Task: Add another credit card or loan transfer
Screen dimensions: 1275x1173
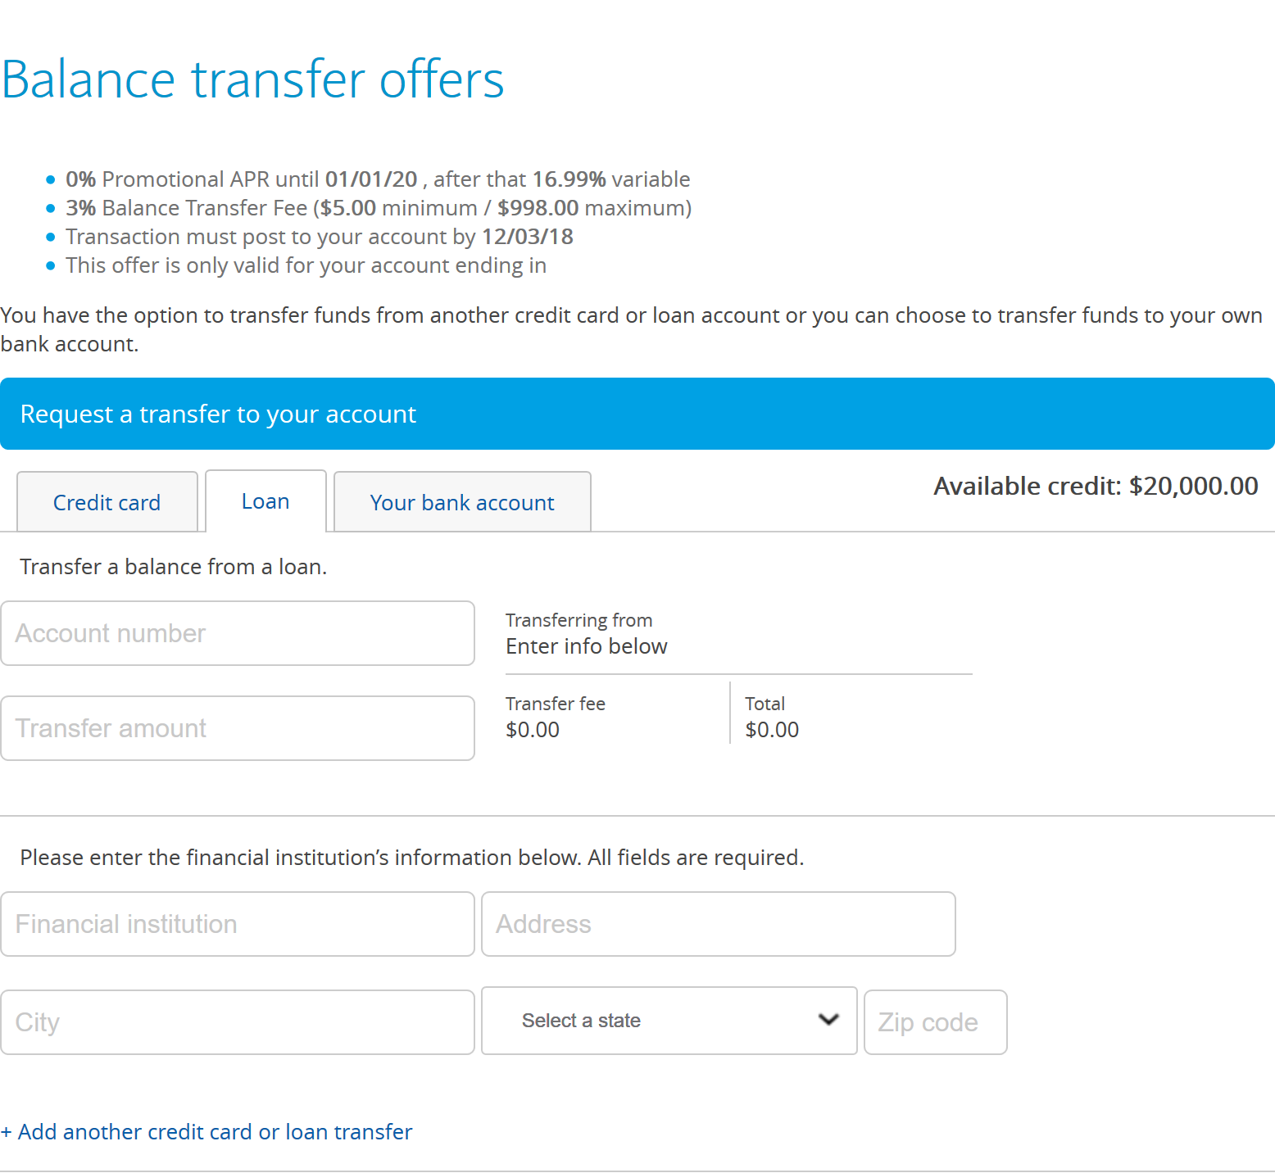Action: (206, 1132)
